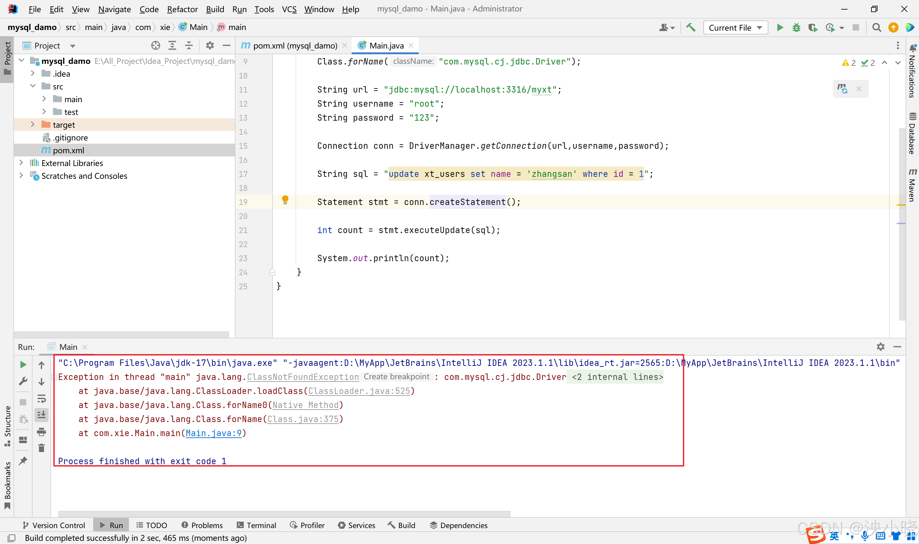
Task: Expand the External Libraries node
Action: pyautogui.click(x=21, y=163)
